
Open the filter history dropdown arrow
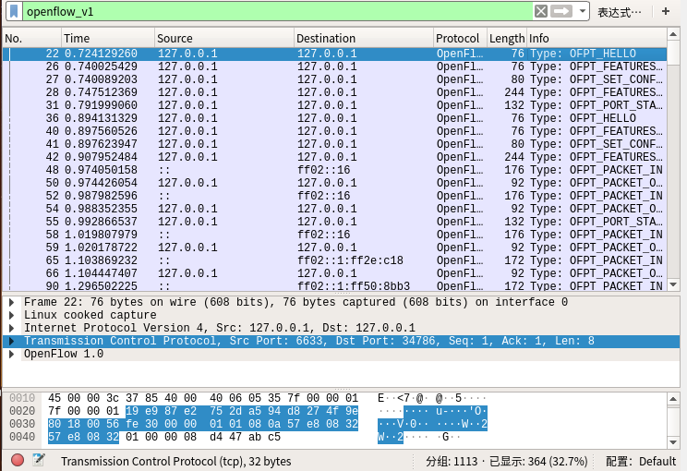pos(583,11)
